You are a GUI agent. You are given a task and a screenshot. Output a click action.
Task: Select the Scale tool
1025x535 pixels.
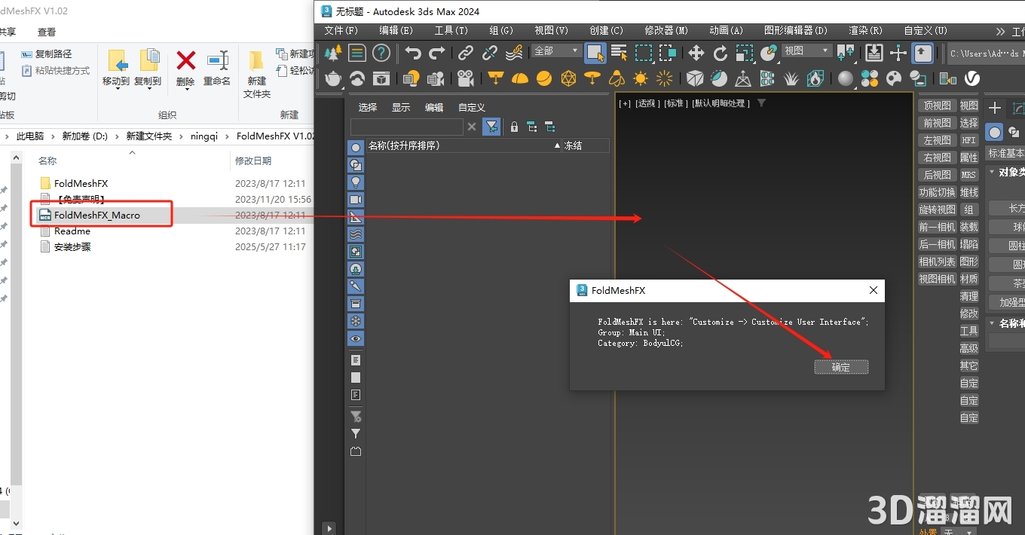[745, 53]
